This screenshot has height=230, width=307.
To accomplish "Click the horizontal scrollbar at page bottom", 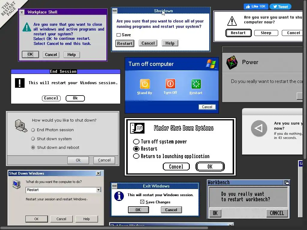I will pyautogui.click(x=104, y=228).
